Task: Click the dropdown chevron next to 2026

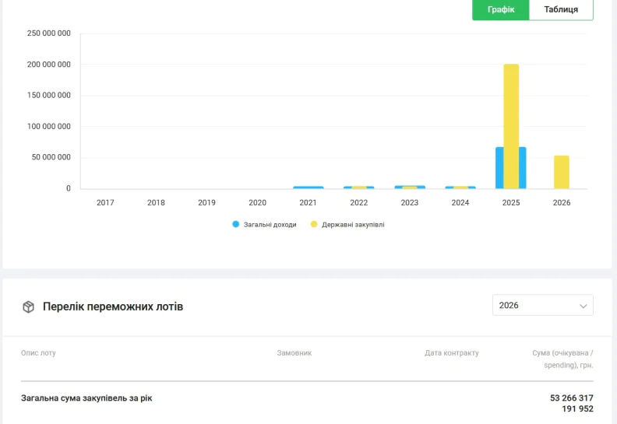Action: pyautogui.click(x=584, y=306)
